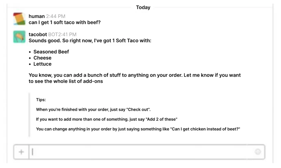
Task: Click the Today date divider
Action: (143, 7)
